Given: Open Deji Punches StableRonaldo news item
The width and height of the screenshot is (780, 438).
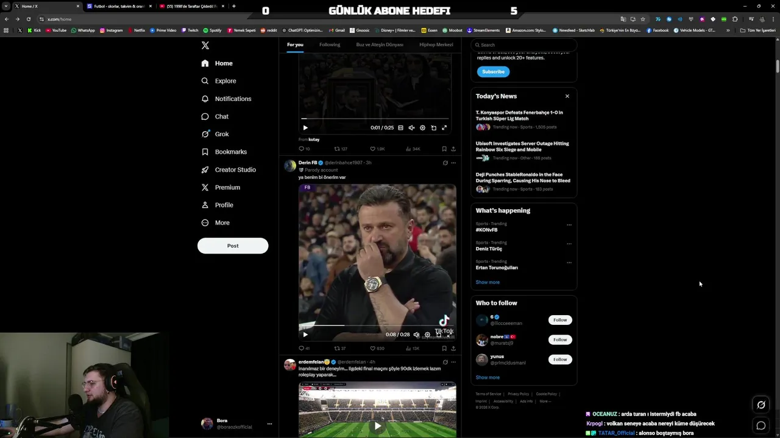Looking at the screenshot, I should pos(523,182).
